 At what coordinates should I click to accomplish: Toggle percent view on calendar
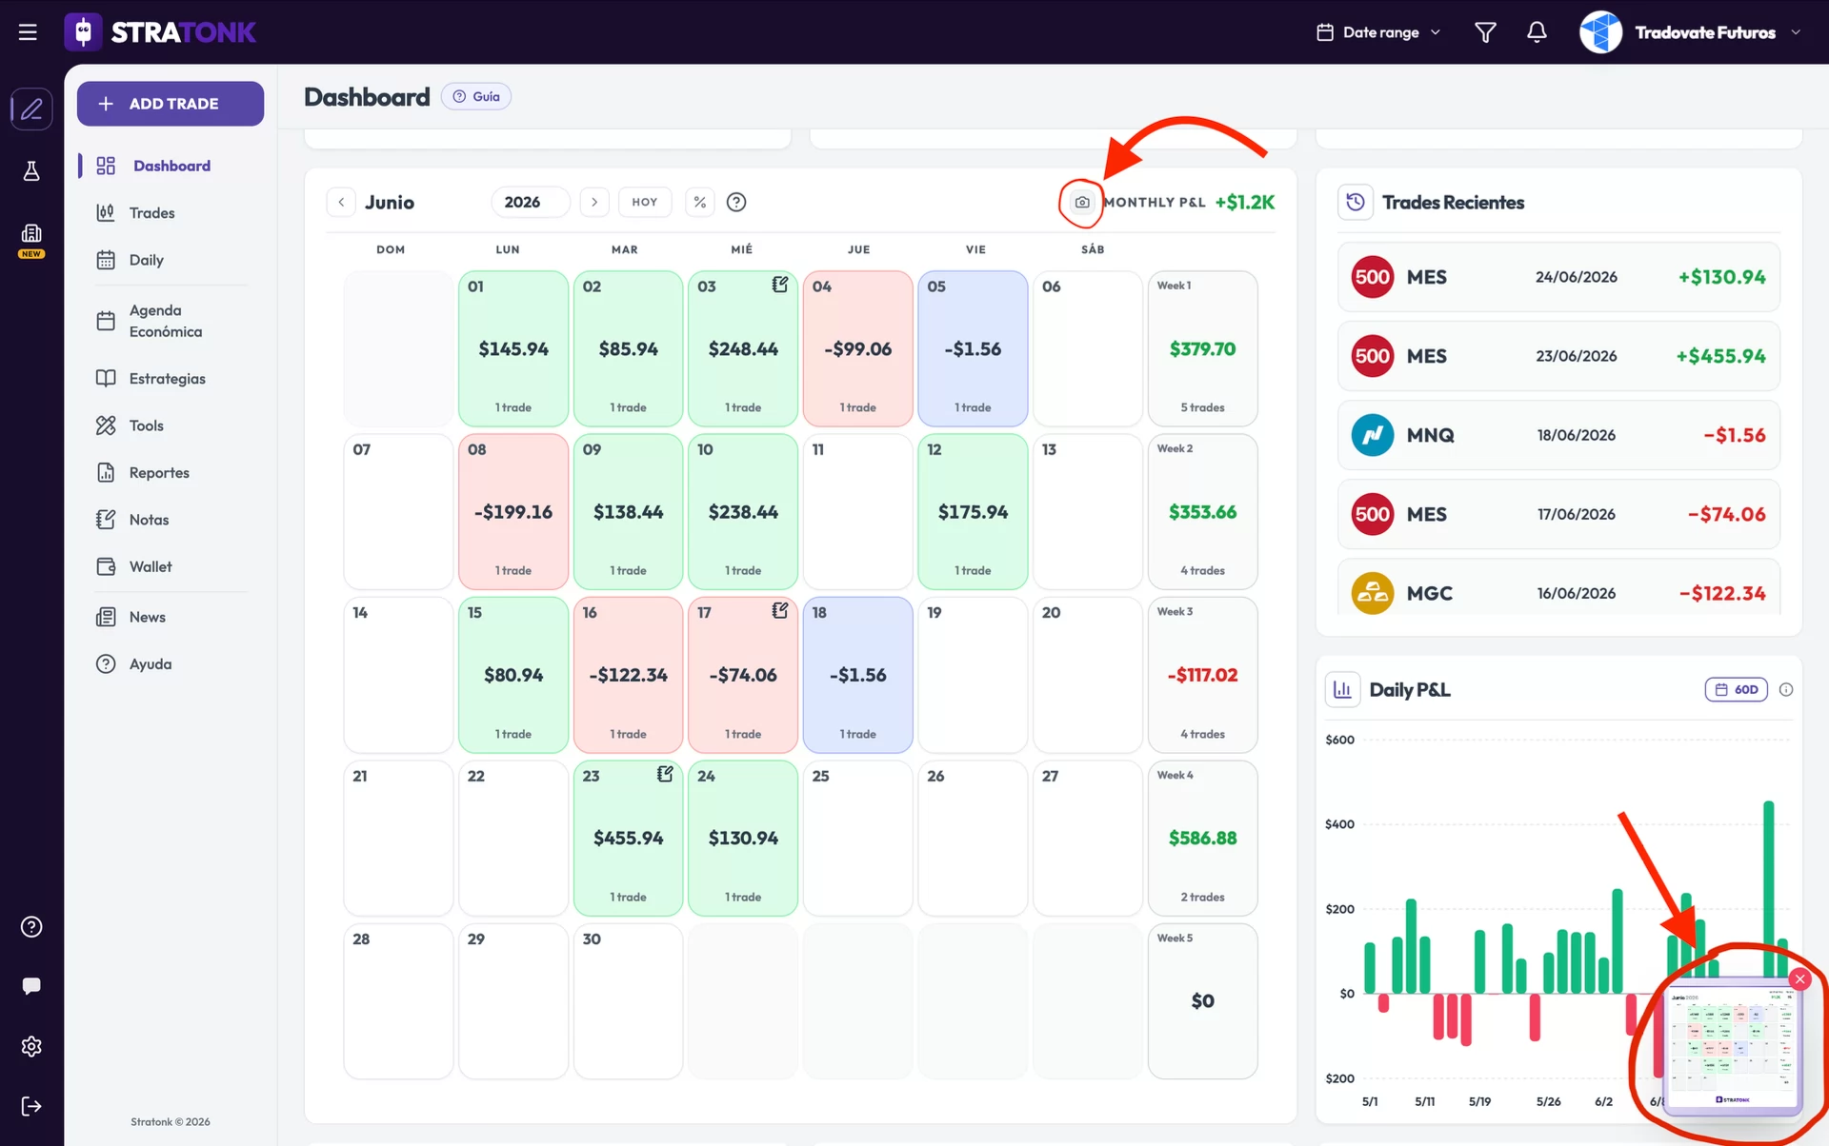pos(700,202)
